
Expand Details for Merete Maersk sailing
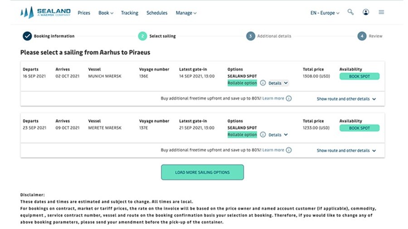point(278,135)
